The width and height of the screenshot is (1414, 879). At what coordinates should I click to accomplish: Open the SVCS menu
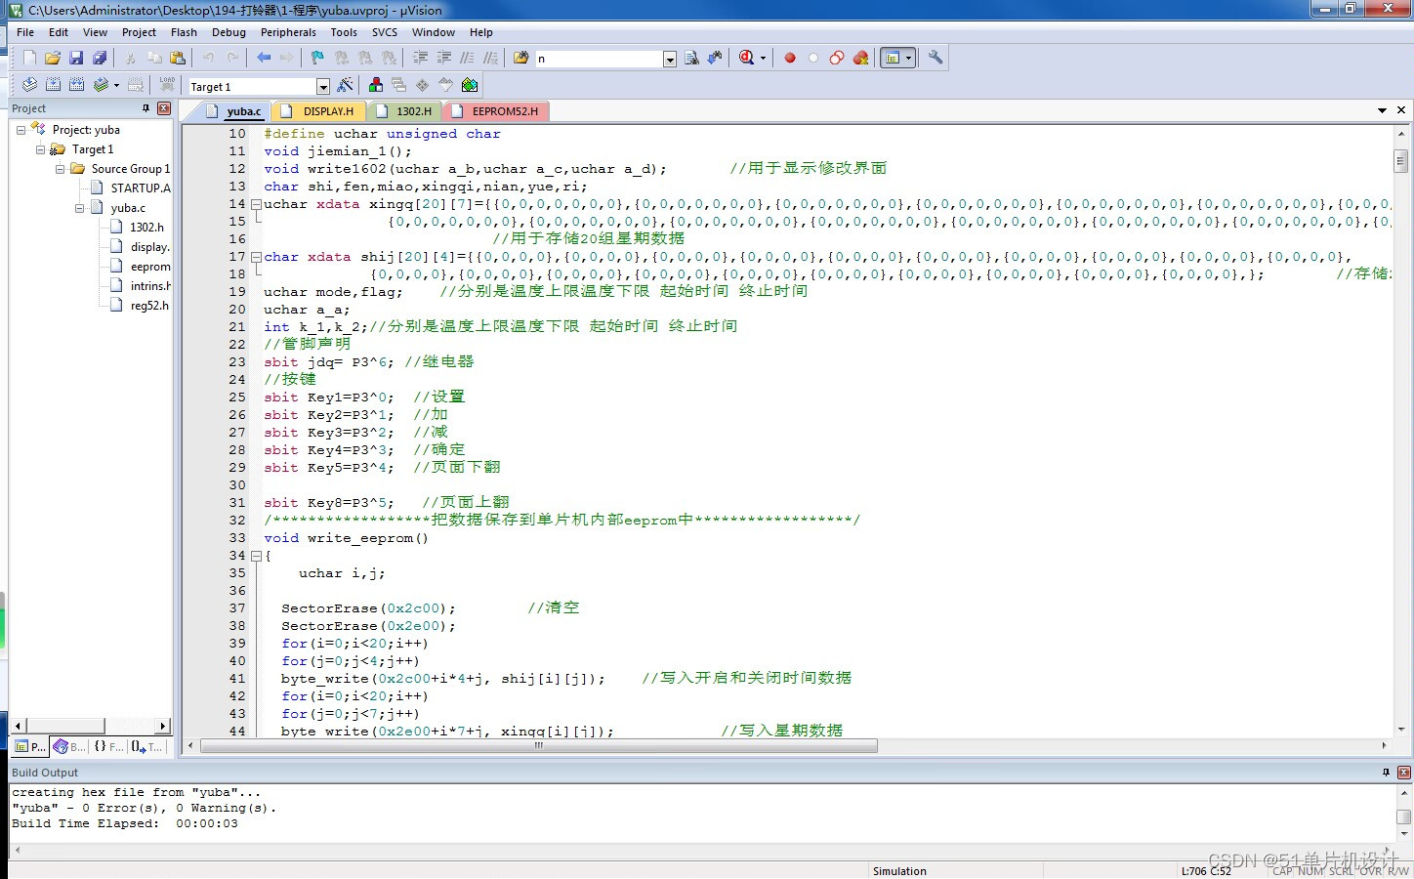pyautogui.click(x=385, y=32)
